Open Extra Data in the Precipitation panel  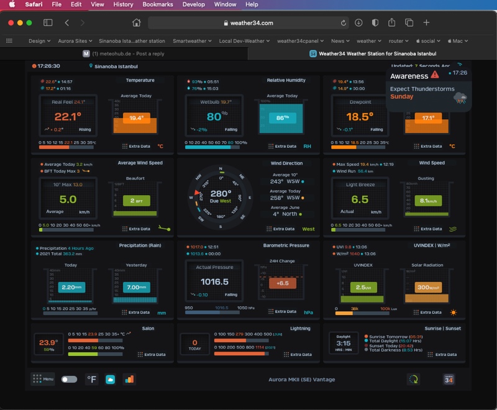click(x=136, y=312)
